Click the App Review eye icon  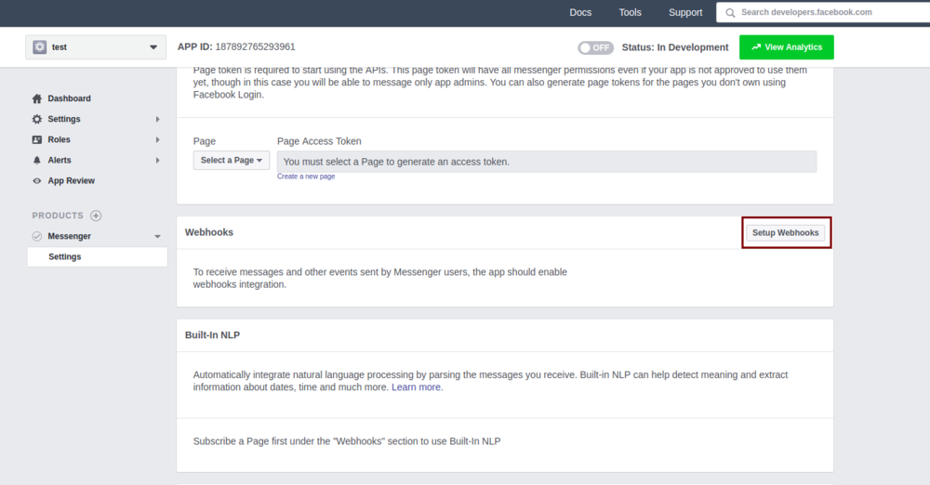click(37, 181)
